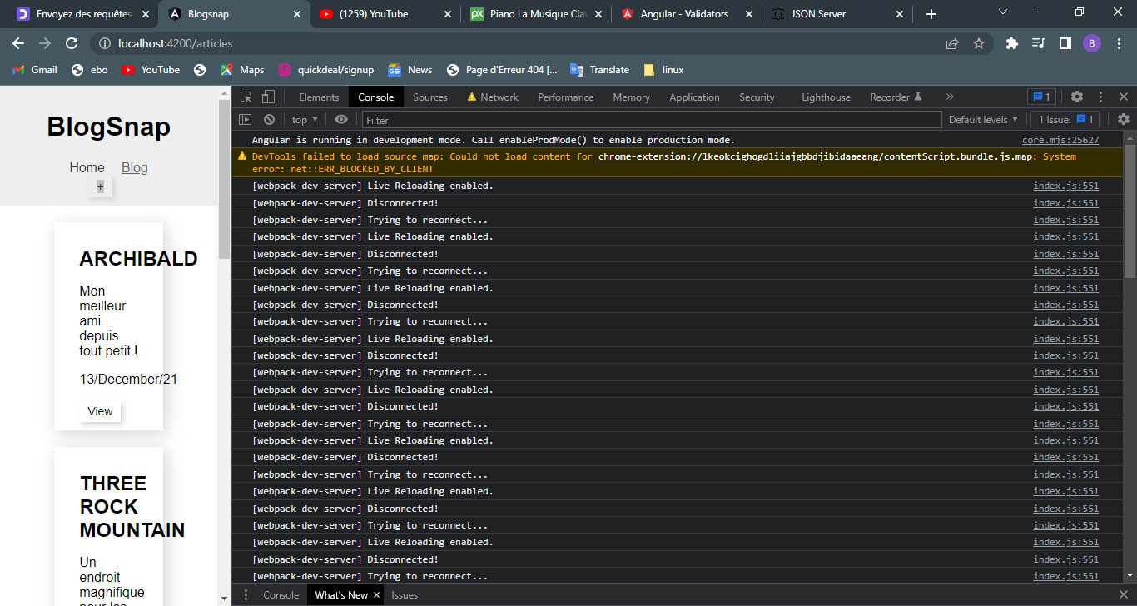Click the View button for Archibald
Viewport: 1137px width, 606px height.
click(100, 411)
